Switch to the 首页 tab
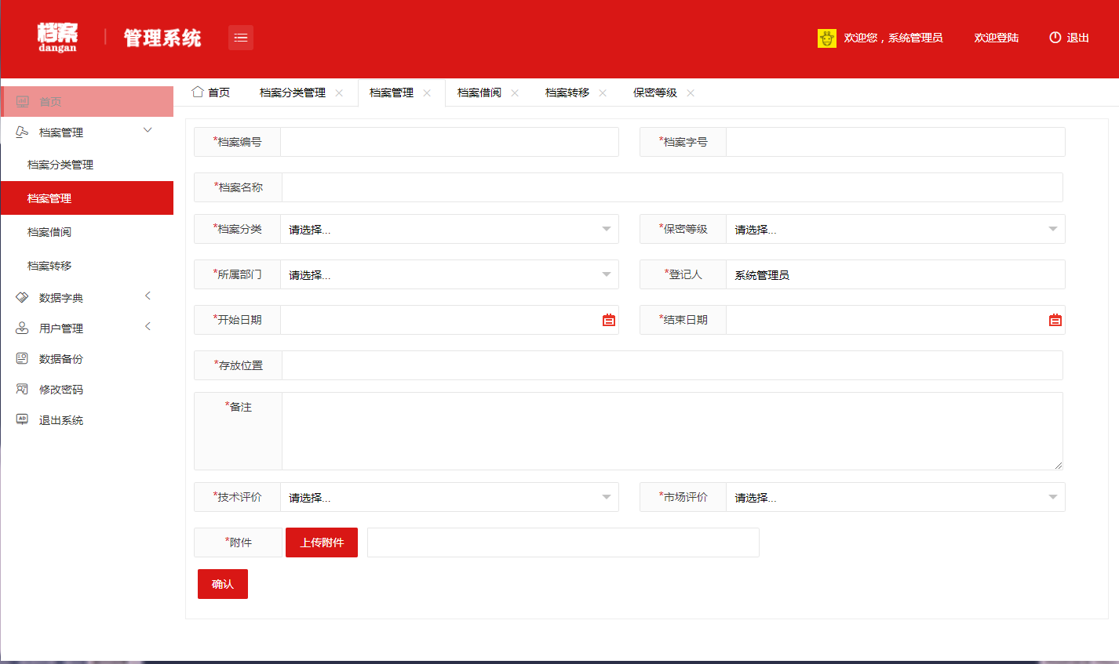 [x=212, y=93]
